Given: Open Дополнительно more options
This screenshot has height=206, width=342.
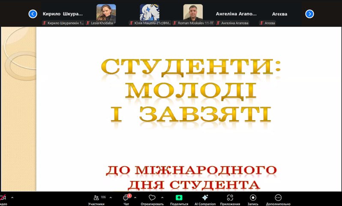Looking at the screenshot, I should point(278,200).
